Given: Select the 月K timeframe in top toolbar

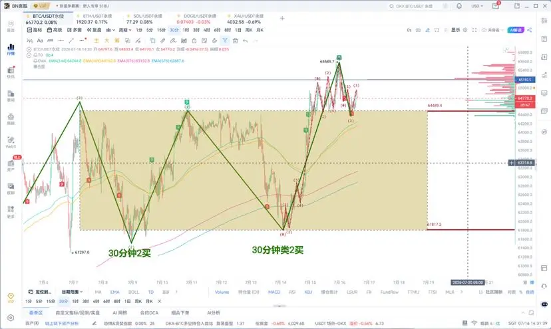Looking at the screenshot, I should pyautogui.click(x=260, y=30).
